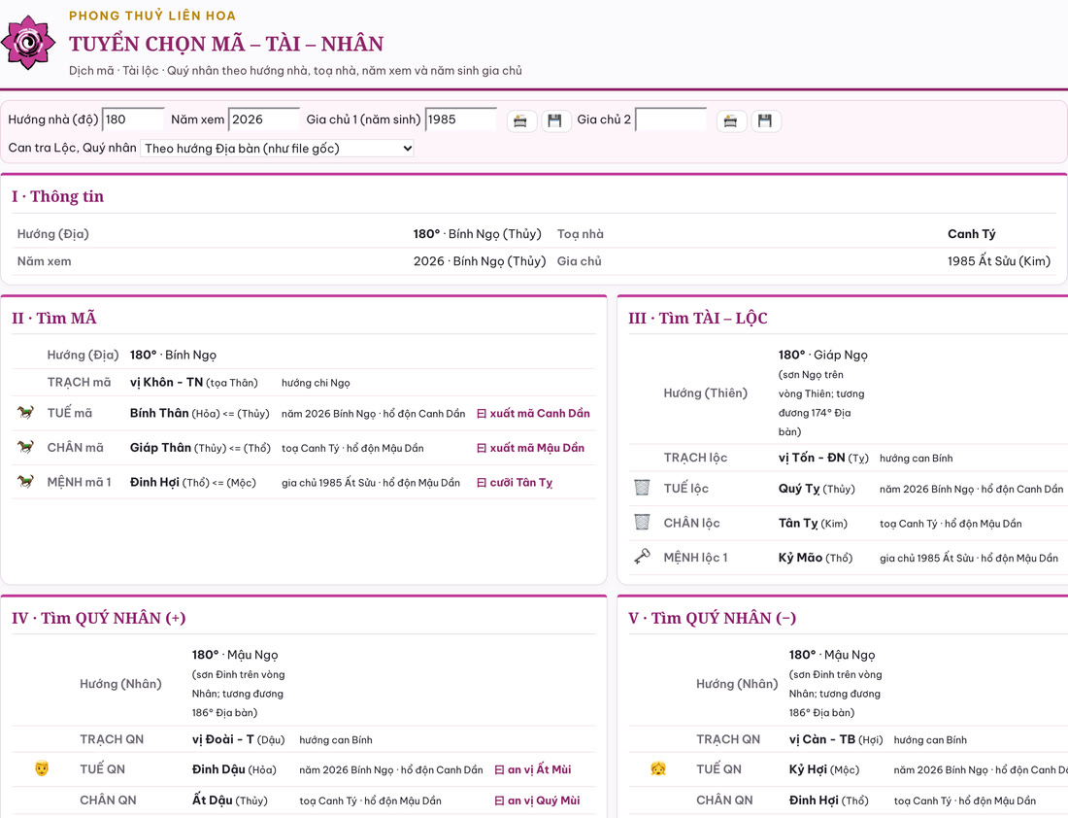
Task: Click into the Năm xem year field
Action: point(263,119)
